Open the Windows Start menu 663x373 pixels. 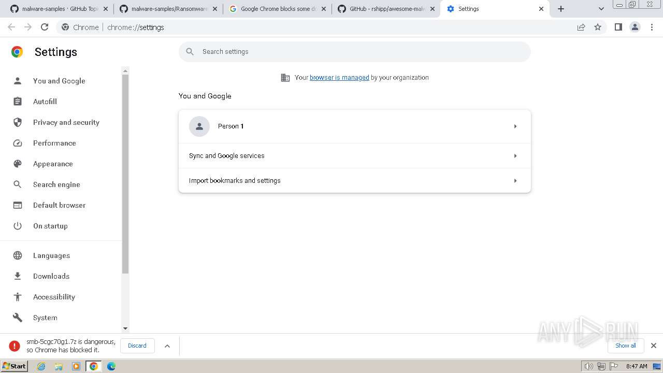[14, 366]
